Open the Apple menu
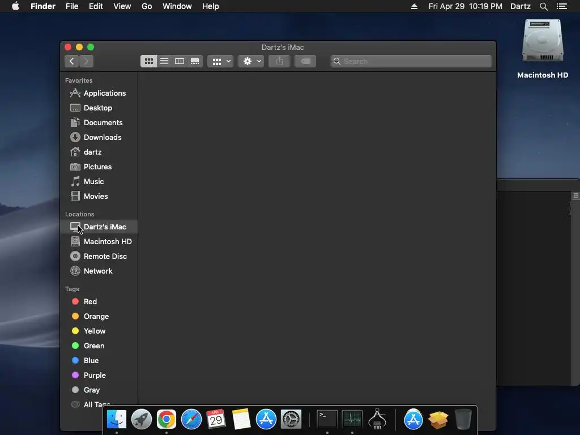The image size is (580, 435). tap(15, 6)
